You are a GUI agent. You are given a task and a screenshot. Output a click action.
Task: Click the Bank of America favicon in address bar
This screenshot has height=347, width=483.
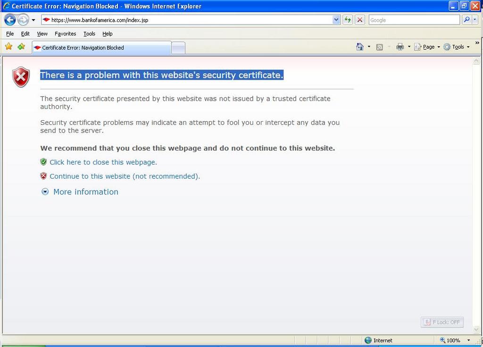click(46, 20)
